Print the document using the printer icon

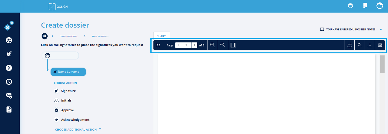tap(349, 45)
